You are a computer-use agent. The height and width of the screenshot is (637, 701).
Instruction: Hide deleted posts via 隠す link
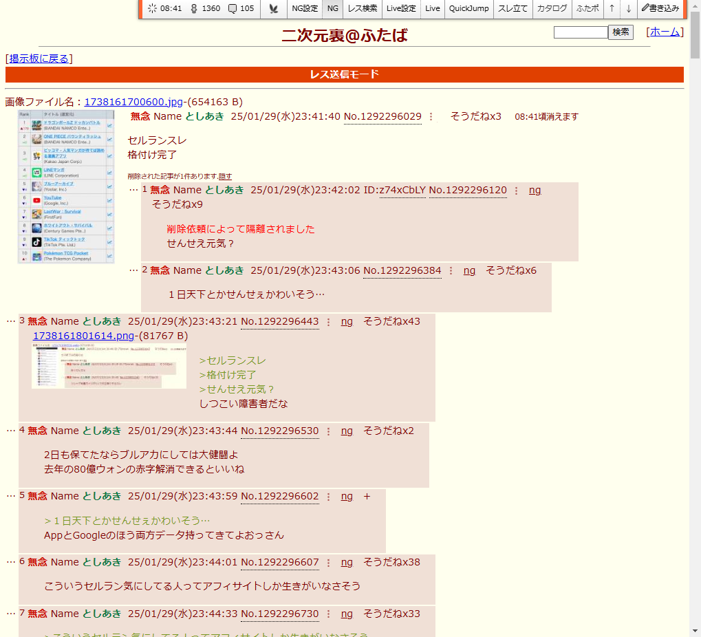(x=225, y=176)
